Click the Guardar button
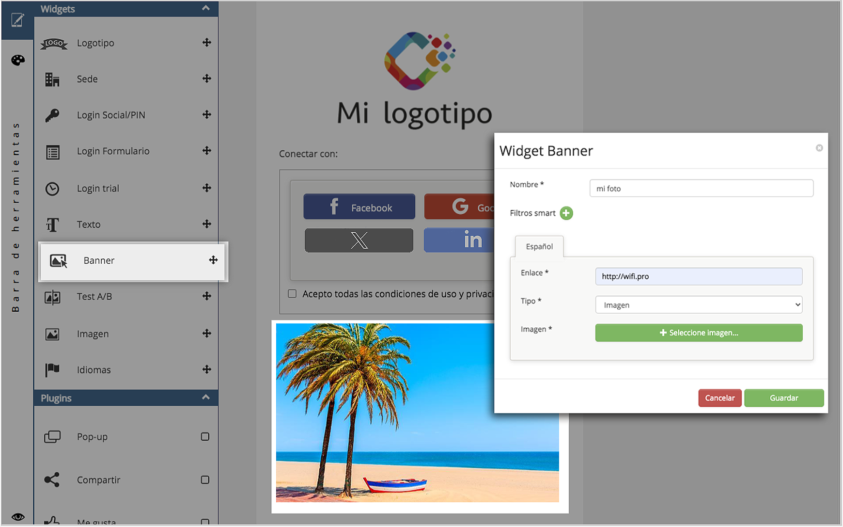Viewport: 843px width, 527px height. [783, 398]
